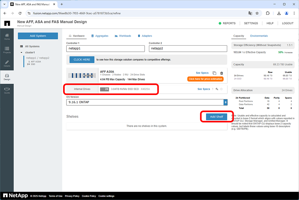Bookmark this page with the star icon
The width and height of the screenshot is (299, 200).
257,13
